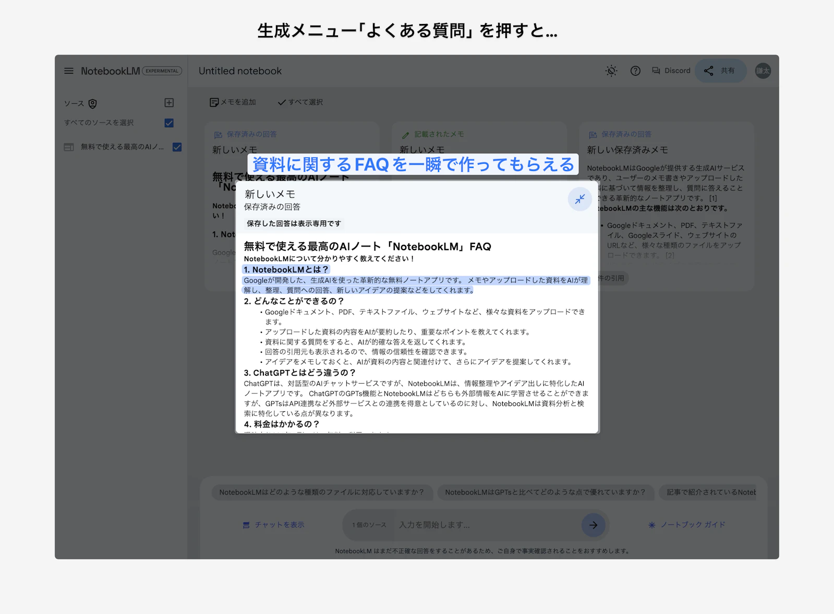
Task: Toggle the light/dark theme icon
Action: point(611,71)
